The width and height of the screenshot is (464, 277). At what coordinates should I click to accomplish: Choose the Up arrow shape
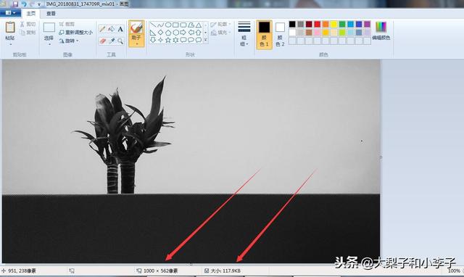point(199,32)
